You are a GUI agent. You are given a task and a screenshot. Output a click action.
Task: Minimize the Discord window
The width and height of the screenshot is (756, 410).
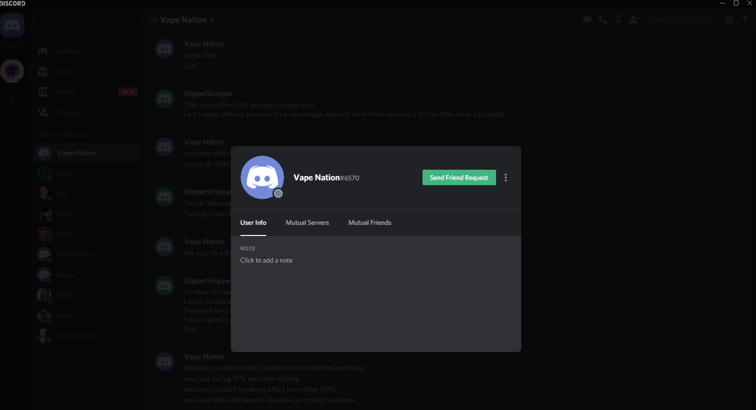pos(723,3)
